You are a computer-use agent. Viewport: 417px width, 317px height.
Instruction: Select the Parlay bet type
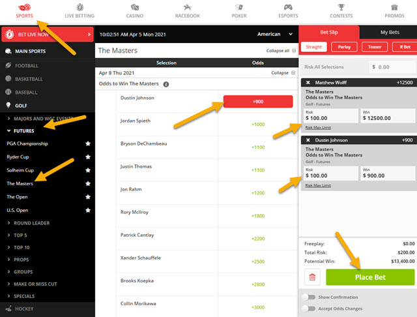pyautogui.click(x=345, y=47)
